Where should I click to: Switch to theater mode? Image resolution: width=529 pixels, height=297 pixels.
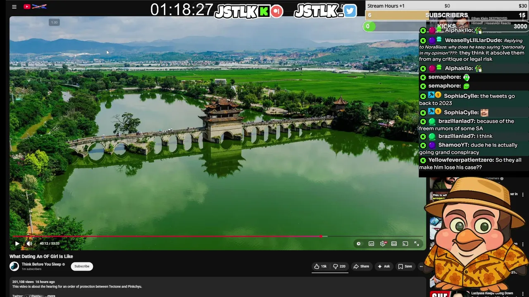coord(394,244)
